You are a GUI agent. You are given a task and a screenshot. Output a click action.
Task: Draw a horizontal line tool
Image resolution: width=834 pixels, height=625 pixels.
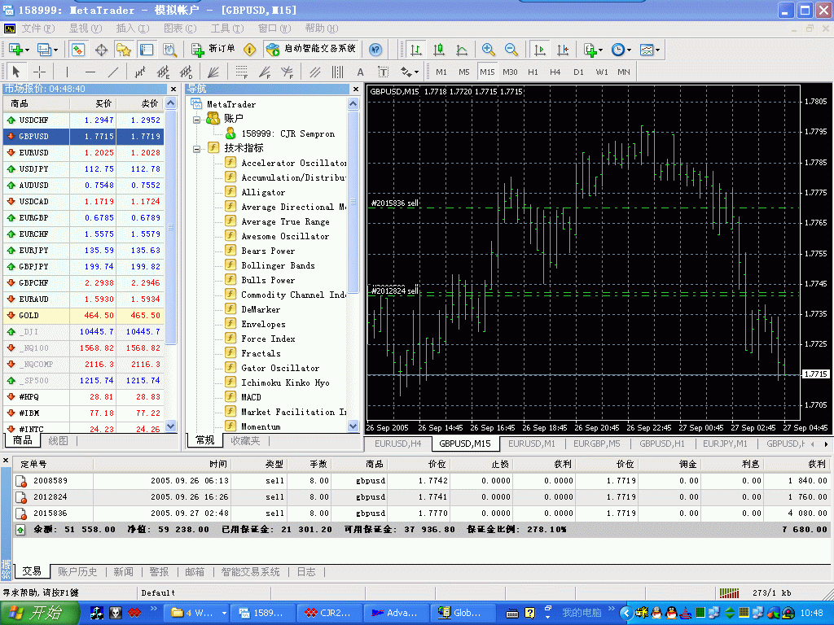[90, 72]
